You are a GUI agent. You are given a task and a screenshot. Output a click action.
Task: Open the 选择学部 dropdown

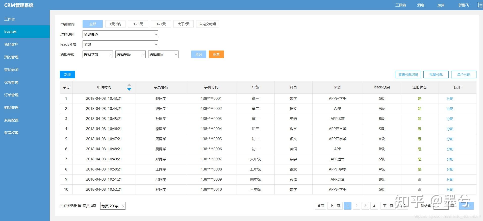pos(98,54)
